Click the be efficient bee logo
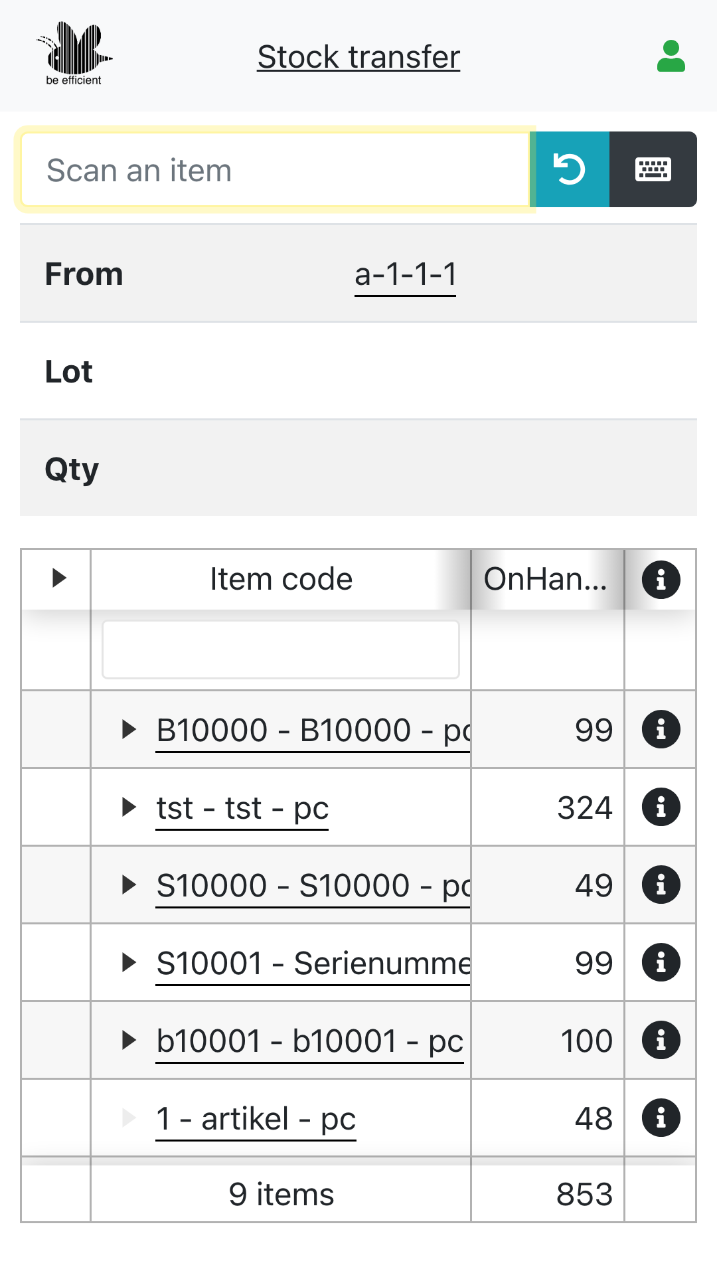This screenshot has width=717, height=1275. point(74,54)
